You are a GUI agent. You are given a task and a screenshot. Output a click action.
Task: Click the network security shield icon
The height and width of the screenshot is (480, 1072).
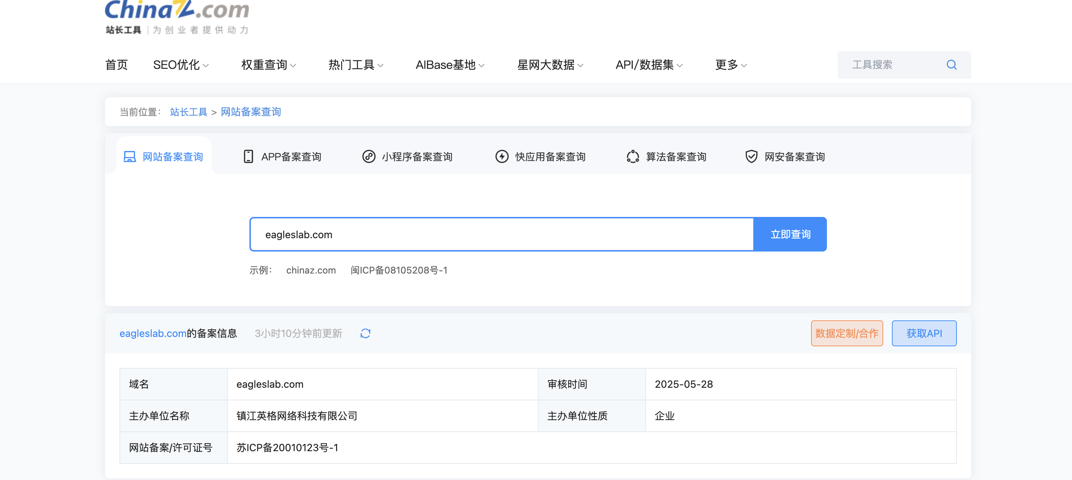tap(751, 157)
